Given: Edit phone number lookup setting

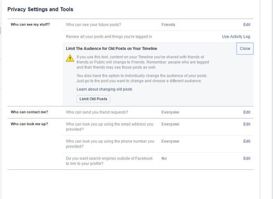Looking at the screenshot, I should (247, 142).
